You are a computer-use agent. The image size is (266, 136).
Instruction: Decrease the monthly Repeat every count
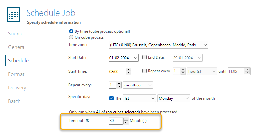pyautogui.click(x=120, y=86)
